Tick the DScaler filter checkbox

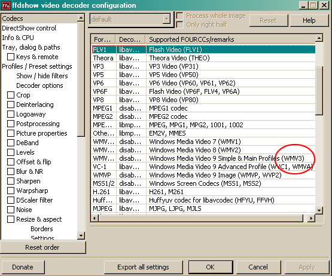(x=11, y=200)
